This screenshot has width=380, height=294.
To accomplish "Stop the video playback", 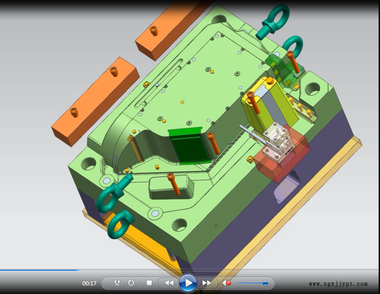I will (149, 283).
